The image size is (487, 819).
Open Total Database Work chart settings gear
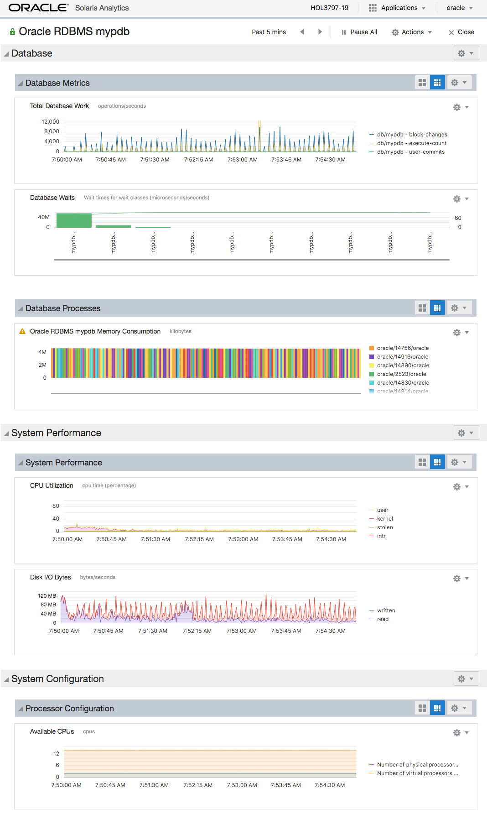[x=457, y=107]
